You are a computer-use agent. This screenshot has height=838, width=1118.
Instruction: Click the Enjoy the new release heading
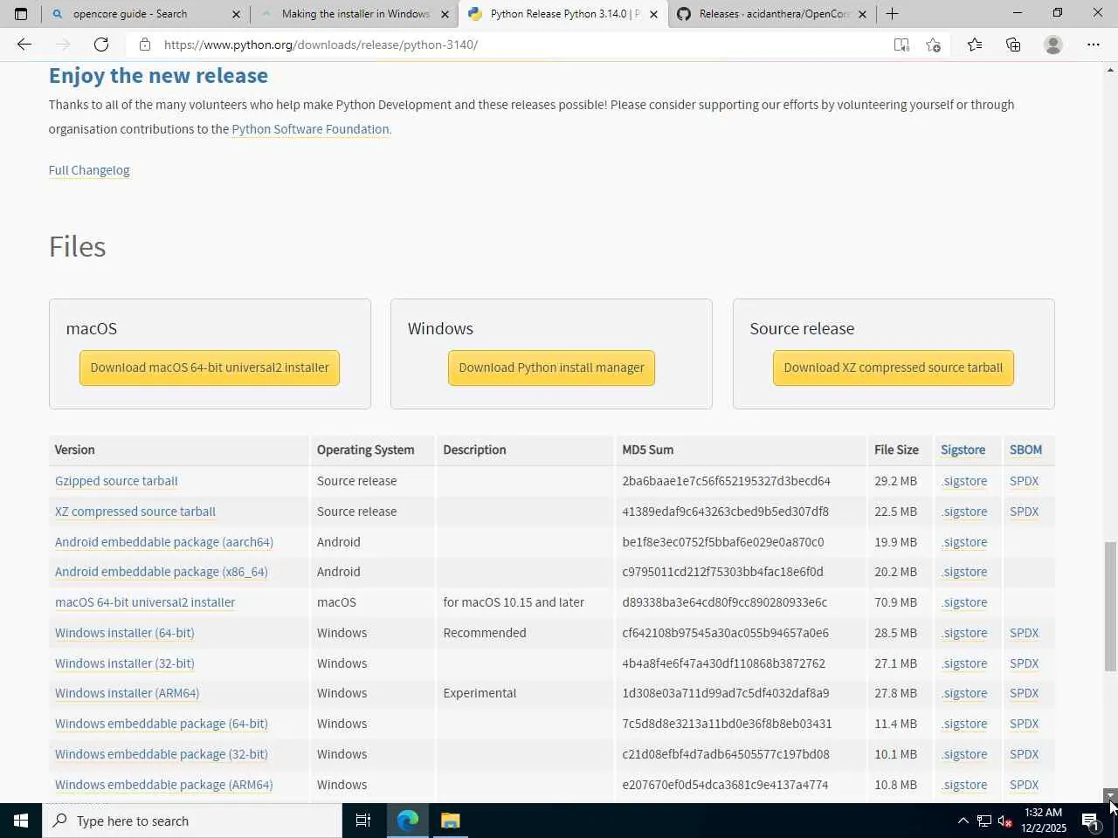158,76
